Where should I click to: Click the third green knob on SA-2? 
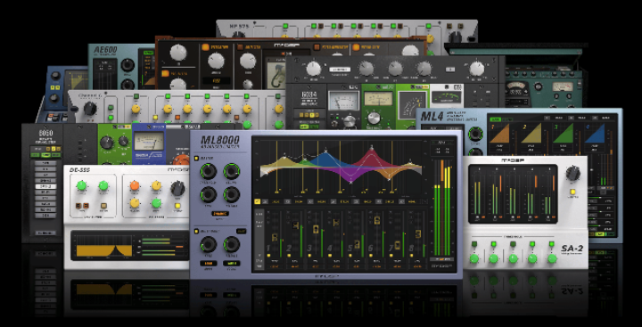click(513, 258)
